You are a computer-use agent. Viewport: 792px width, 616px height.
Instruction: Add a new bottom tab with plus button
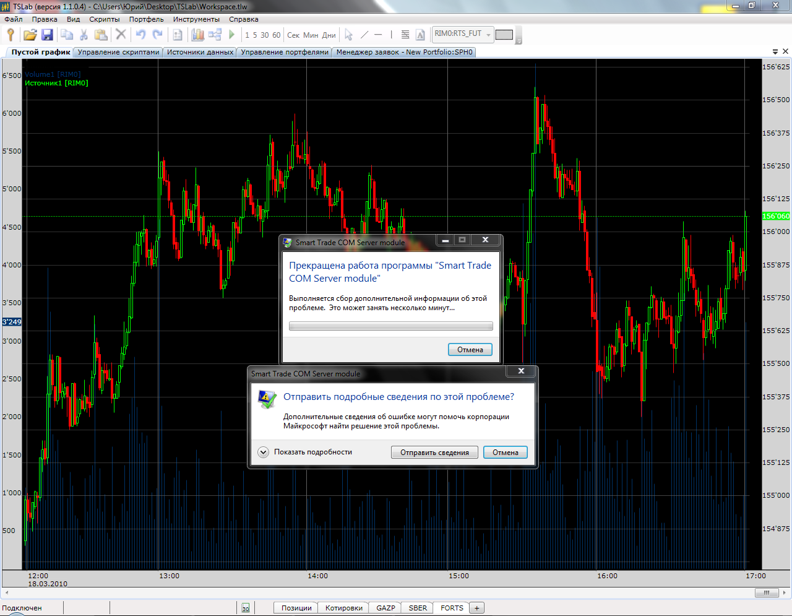[x=476, y=608]
